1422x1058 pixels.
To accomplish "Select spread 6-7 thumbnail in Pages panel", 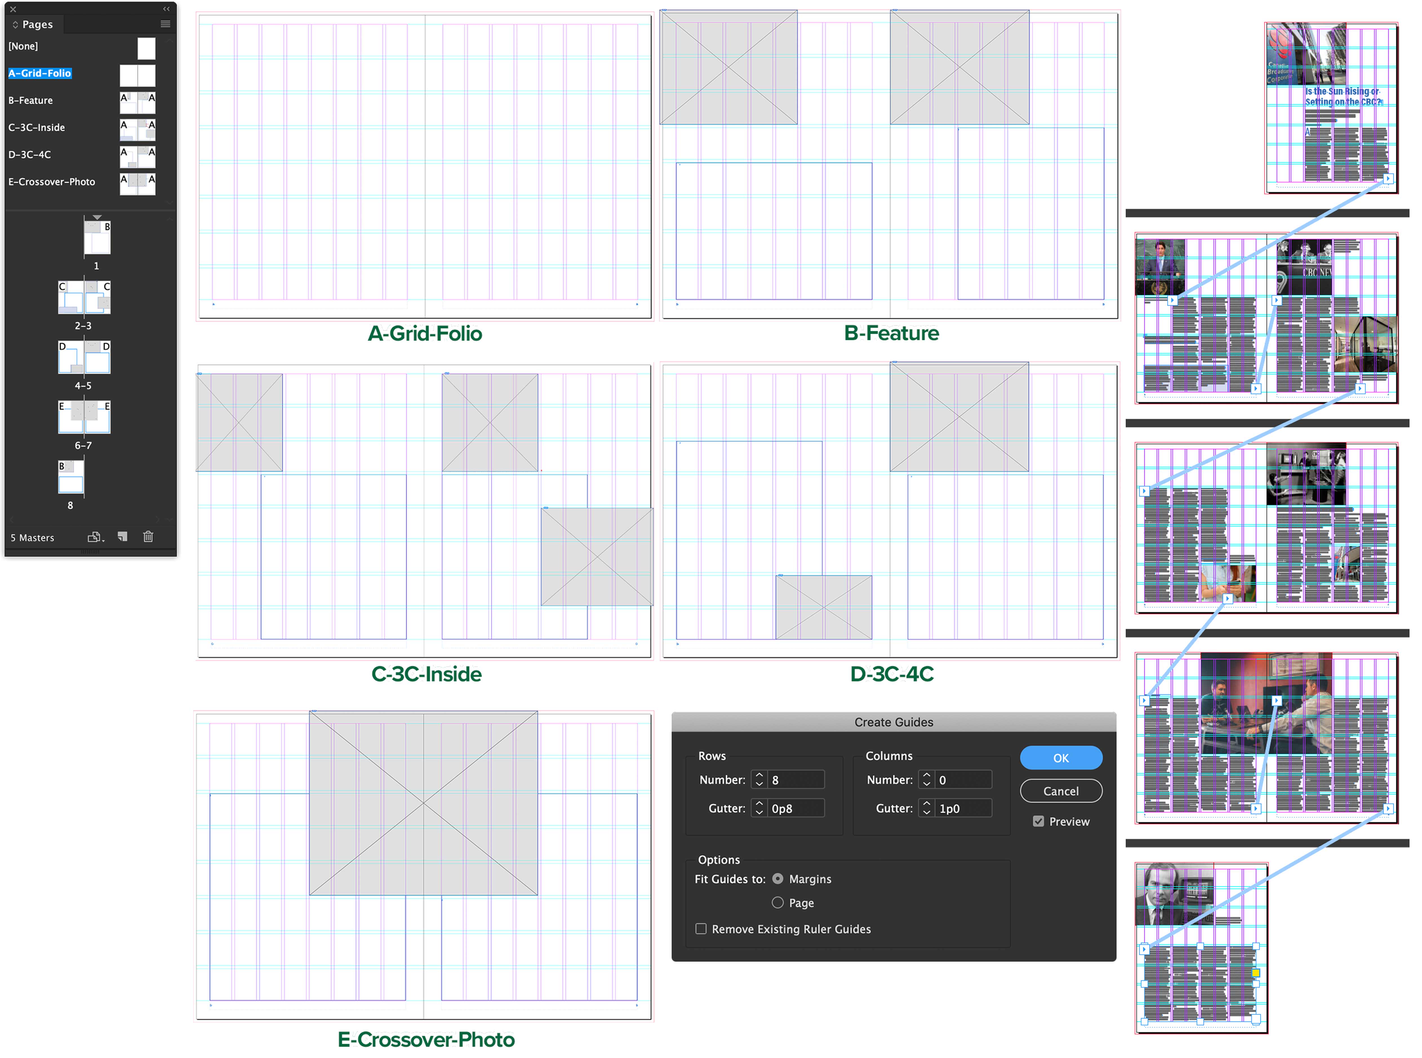I will [84, 417].
